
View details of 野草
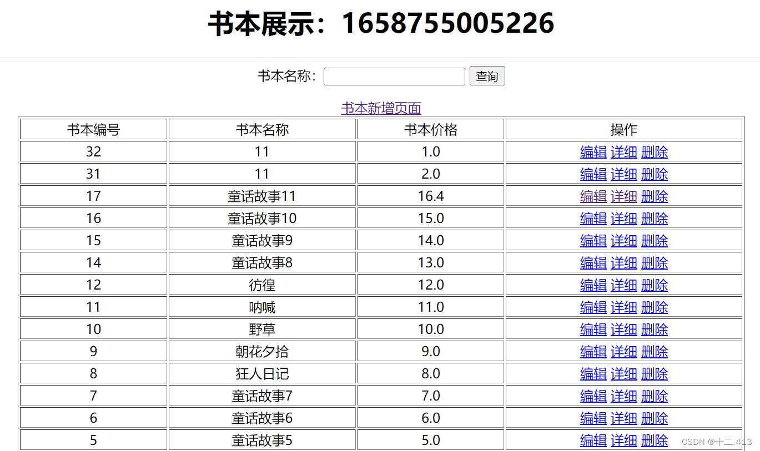tap(624, 330)
